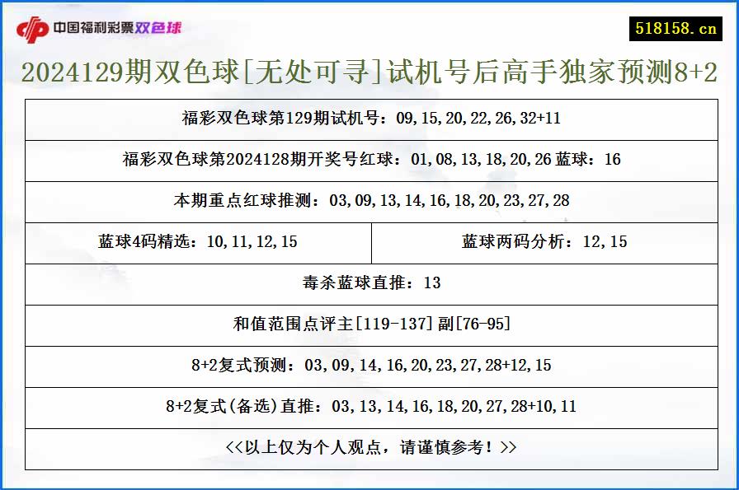Click the article title about 试机号 prediction
This screenshot has height=490, width=739.
369,72
